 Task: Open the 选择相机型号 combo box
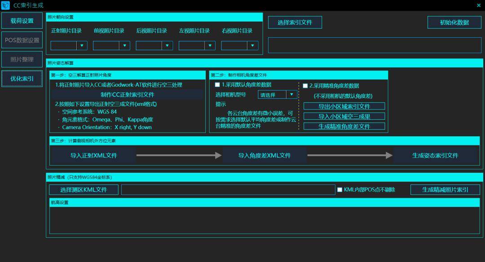coord(278,95)
